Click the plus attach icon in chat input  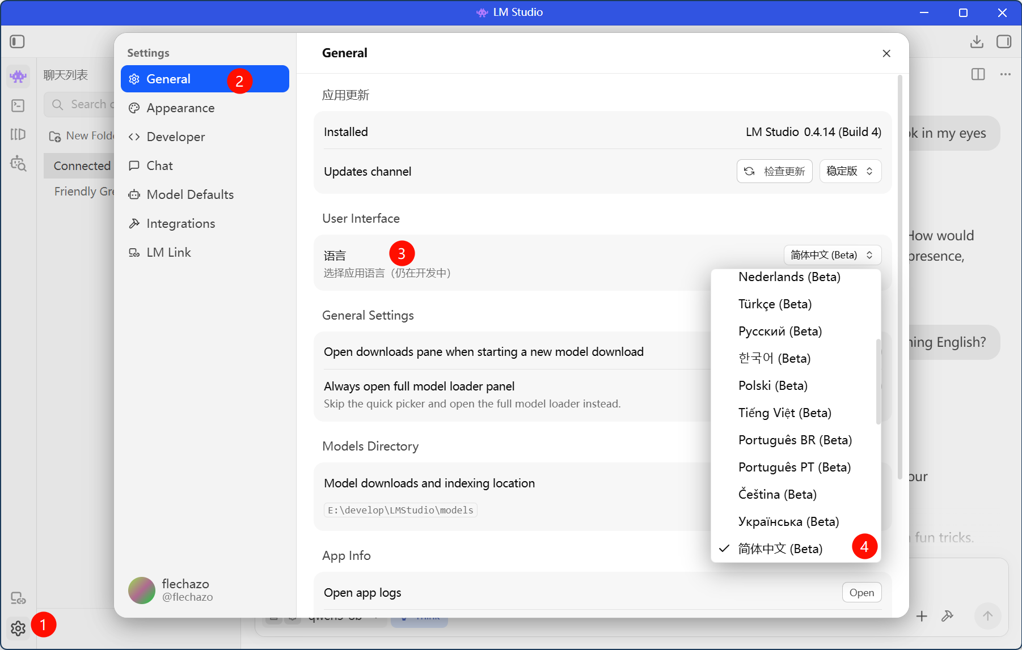coord(922,616)
